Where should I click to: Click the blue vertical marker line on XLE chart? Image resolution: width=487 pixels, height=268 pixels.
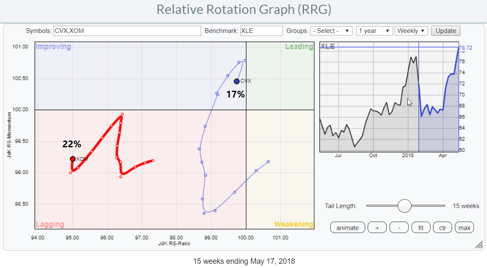pyautogui.click(x=419, y=97)
